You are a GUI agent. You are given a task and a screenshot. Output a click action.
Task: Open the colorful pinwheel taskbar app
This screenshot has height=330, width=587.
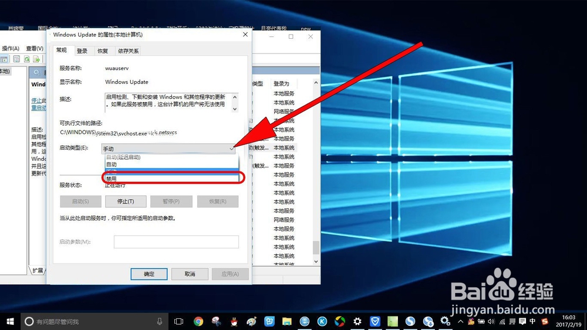click(x=339, y=321)
